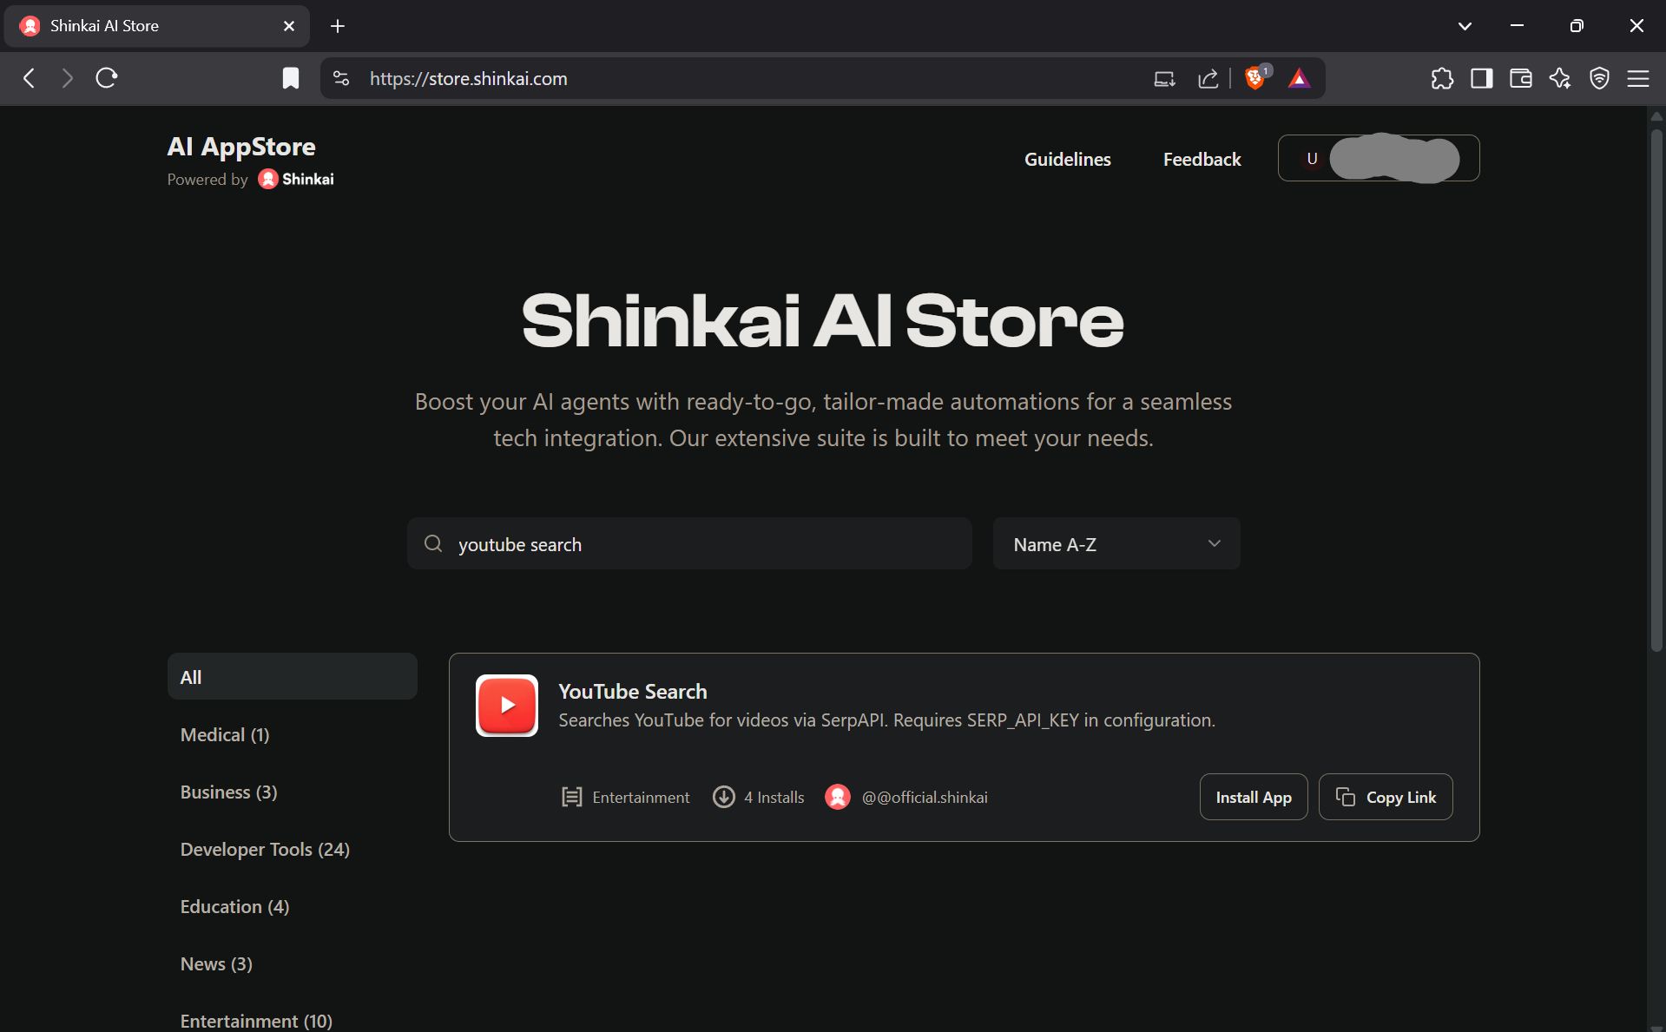
Task: Reload the Shinkai AI Store page
Action: coord(105,78)
